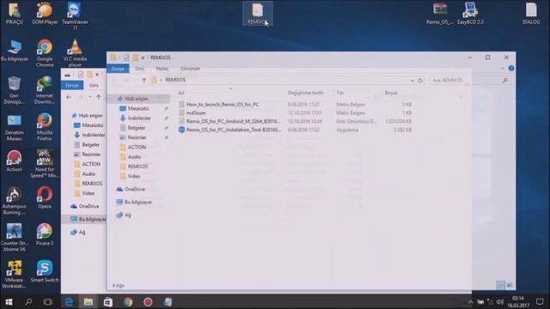
Task: Open Masaüstü in REMIXOS navigation pane
Action: click(x=138, y=109)
